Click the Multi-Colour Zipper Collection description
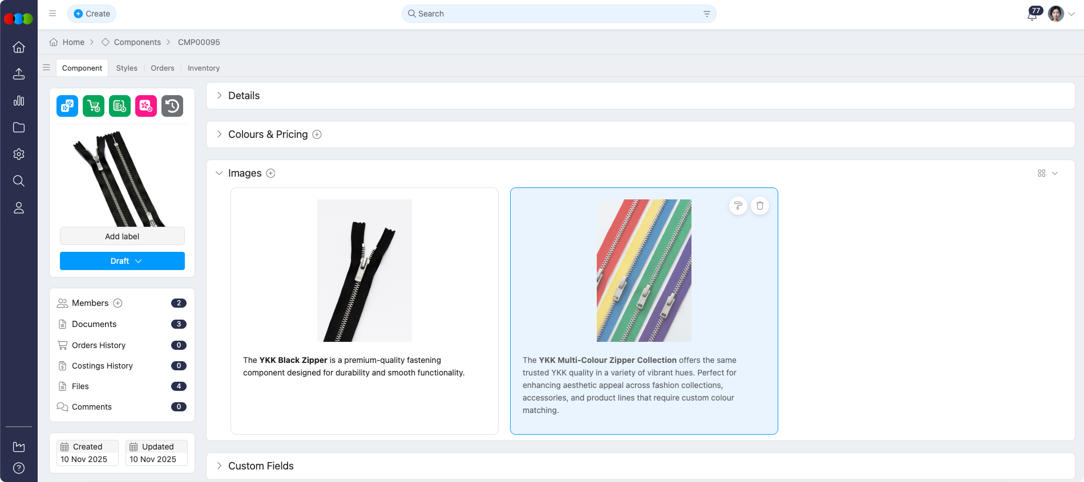The height and width of the screenshot is (482, 1084). coord(630,385)
